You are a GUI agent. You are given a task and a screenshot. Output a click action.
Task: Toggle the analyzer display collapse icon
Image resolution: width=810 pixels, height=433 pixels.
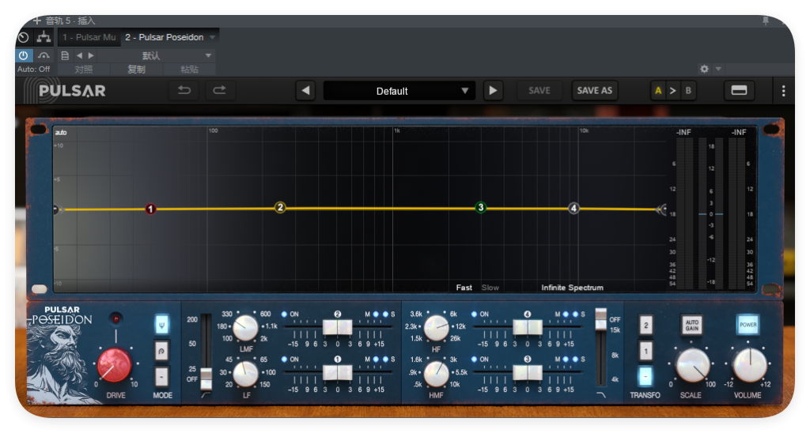click(x=739, y=91)
